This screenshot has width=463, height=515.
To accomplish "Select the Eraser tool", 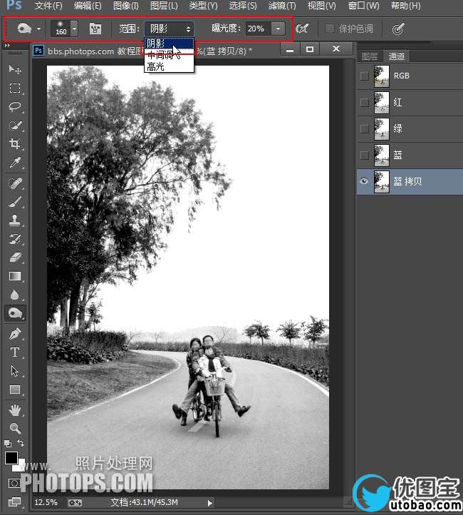I will coord(15,257).
